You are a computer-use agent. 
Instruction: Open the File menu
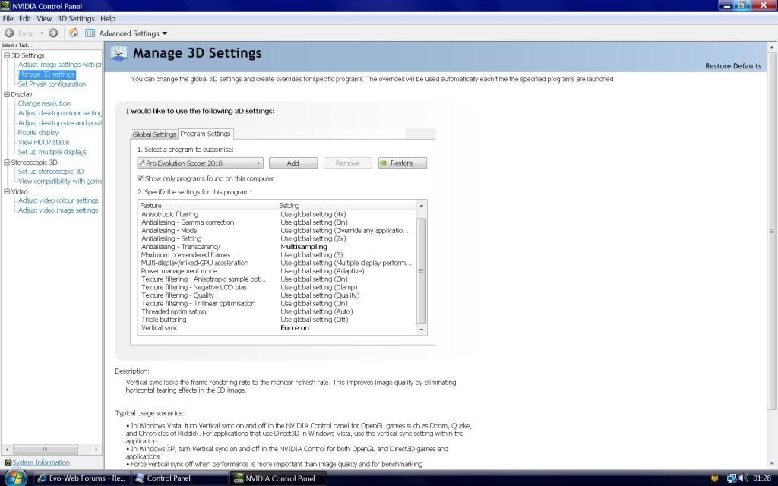[x=8, y=18]
